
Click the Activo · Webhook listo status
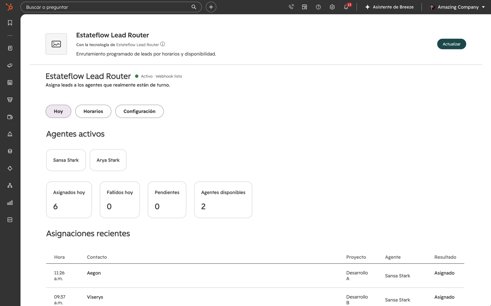pos(158,76)
